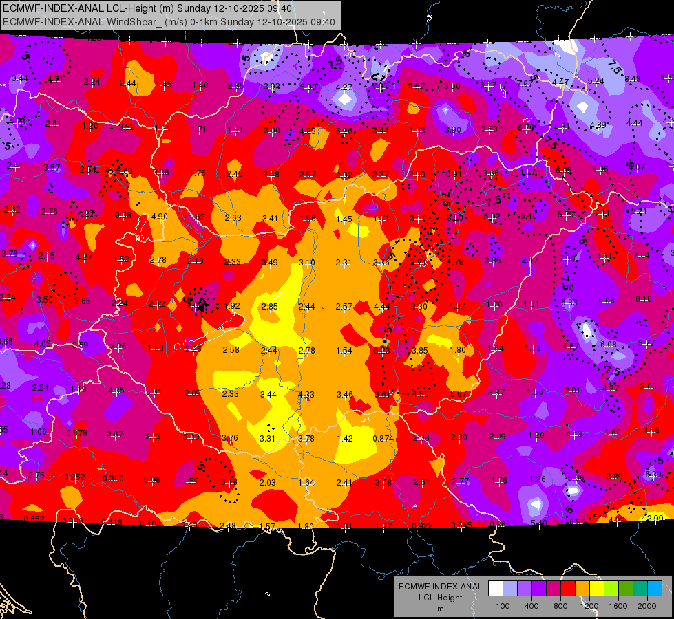Click the grid value 8.06
The width and height of the screenshot is (674, 619).
coord(600,169)
